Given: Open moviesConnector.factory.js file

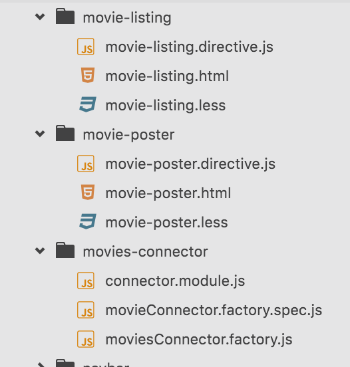Looking at the screenshot, I should tap(199, 340).
